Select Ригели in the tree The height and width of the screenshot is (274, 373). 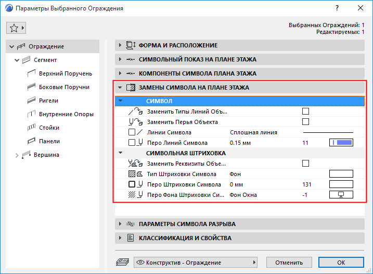click(x=48, y=101)
